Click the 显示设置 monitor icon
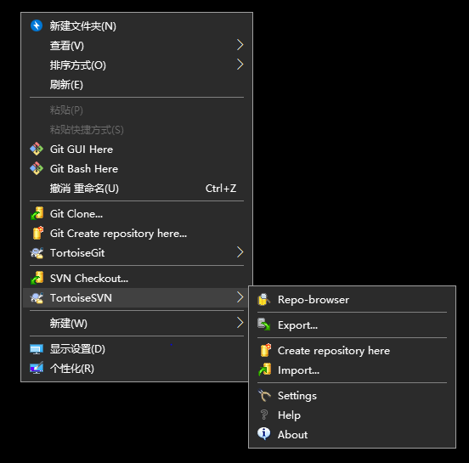469x463 pixels. [37, 349]
